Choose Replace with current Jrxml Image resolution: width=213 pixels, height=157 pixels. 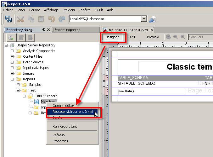point(72,112)
